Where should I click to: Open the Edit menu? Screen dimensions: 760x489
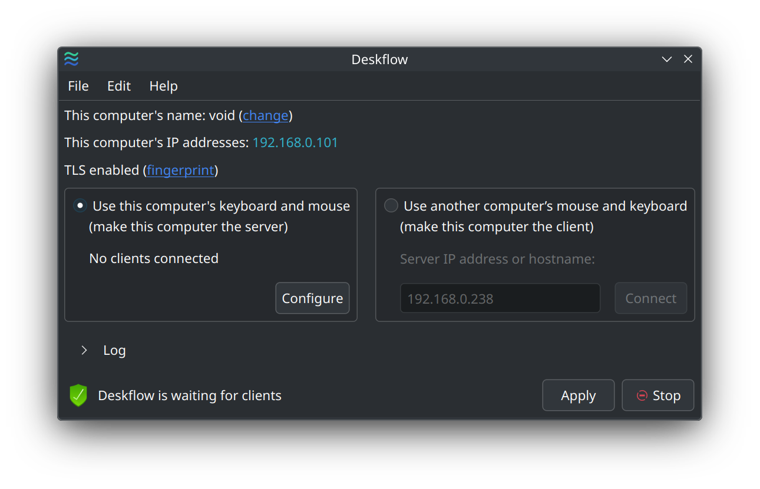tap(119, 86)
